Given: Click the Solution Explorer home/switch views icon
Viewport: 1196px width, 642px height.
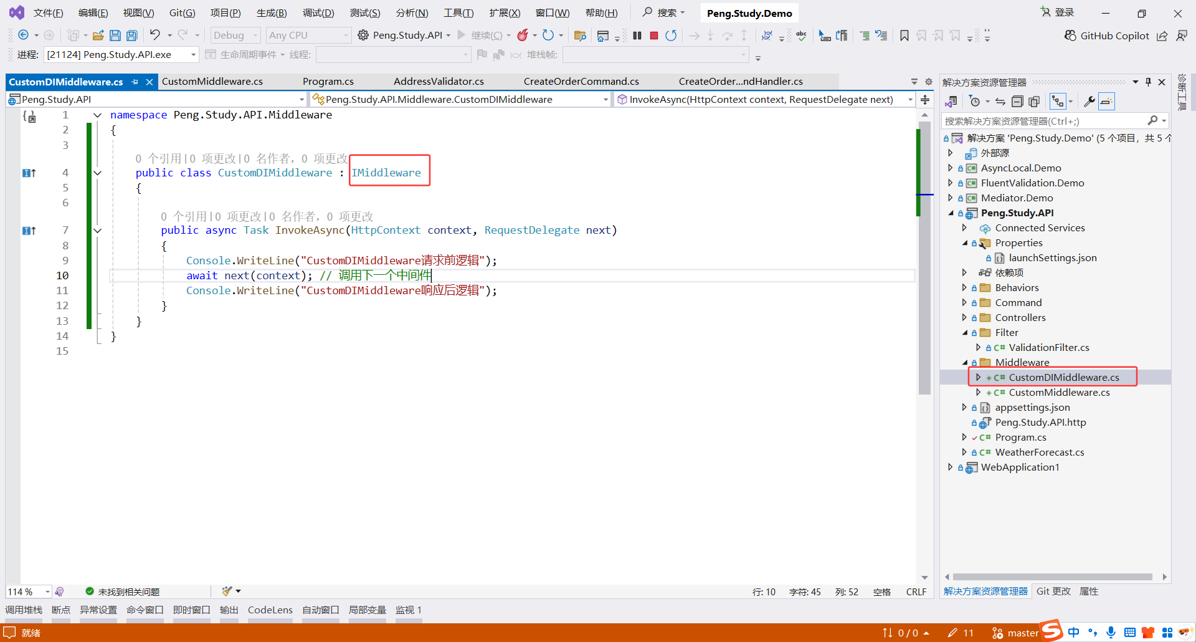Looking at the screenshot, I should pyautogui.click(x=951, y=101).
